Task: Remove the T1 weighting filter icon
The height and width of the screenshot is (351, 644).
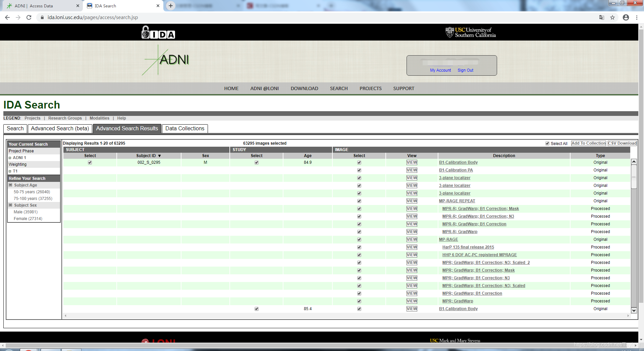Action: pos(10,171)
